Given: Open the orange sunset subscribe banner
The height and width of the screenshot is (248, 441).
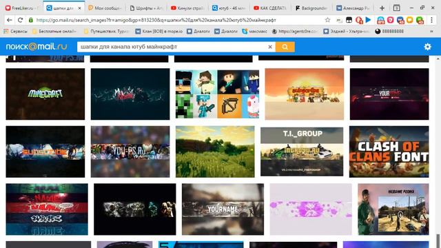Looking at the screenshot, I should (305, 94).
